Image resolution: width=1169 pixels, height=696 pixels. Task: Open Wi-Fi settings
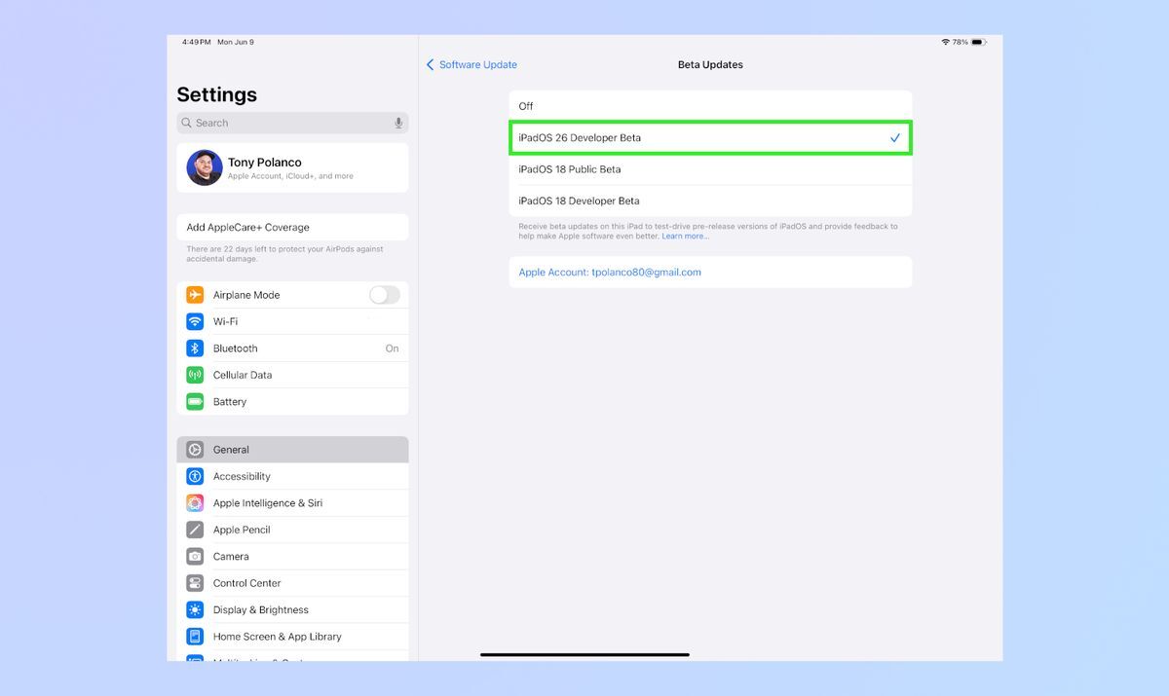click(292, 321)
